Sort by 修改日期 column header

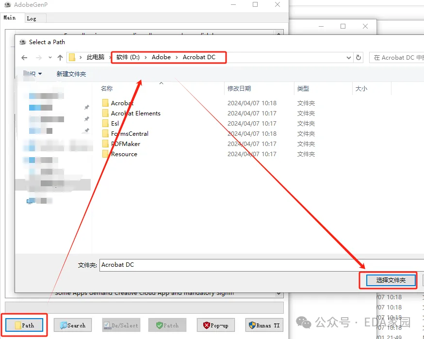click(239, 88)
